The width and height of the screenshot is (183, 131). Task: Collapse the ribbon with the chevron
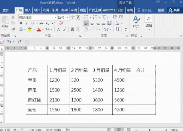(x=181, y=36)
